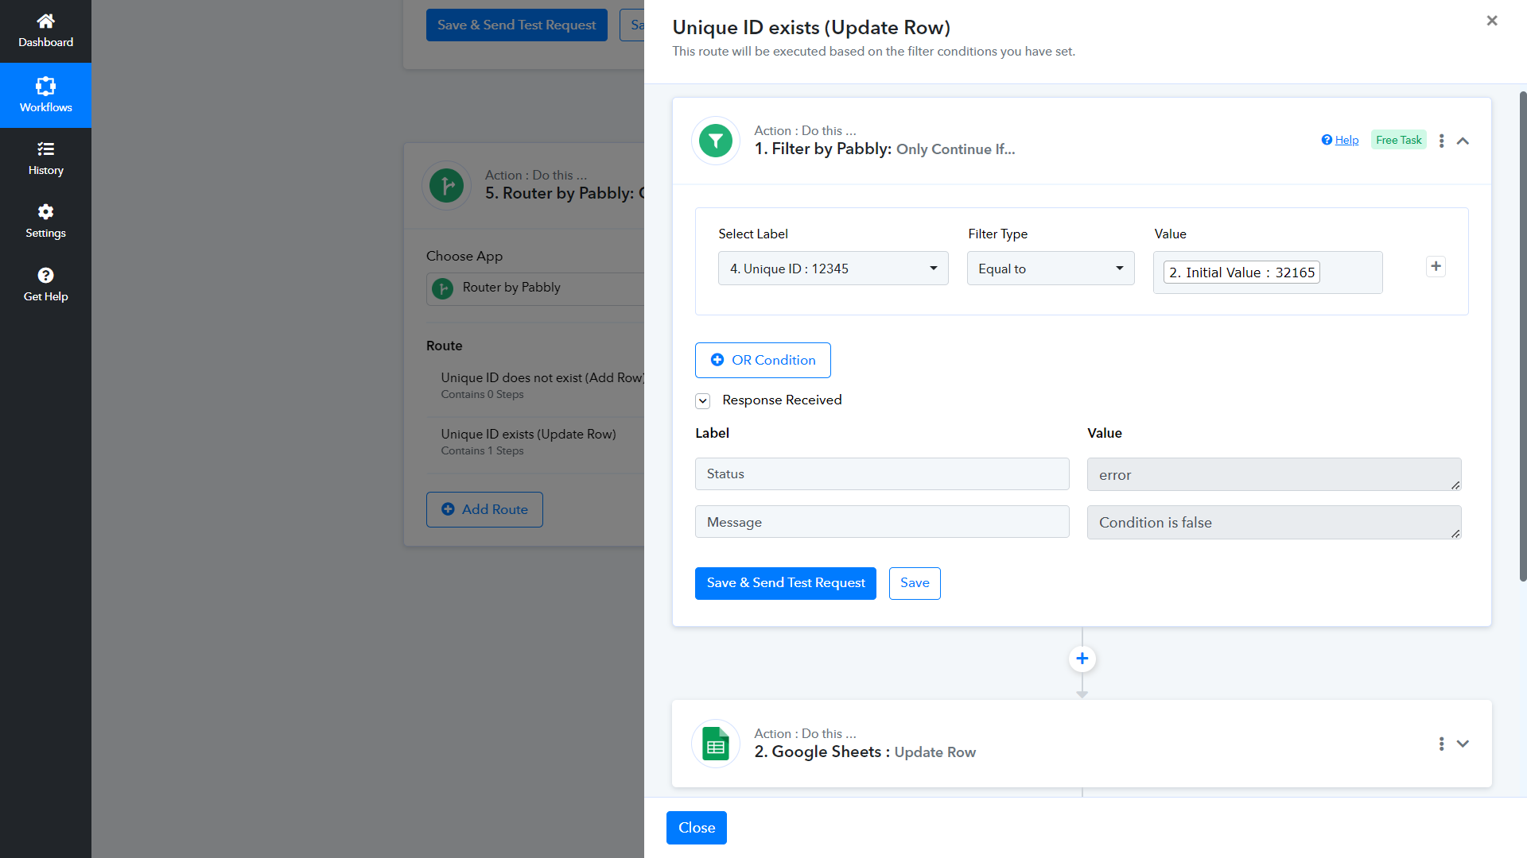Screen dimensions: 1527x858
Task: Click the error value text area
Action: coord(1274,475)
